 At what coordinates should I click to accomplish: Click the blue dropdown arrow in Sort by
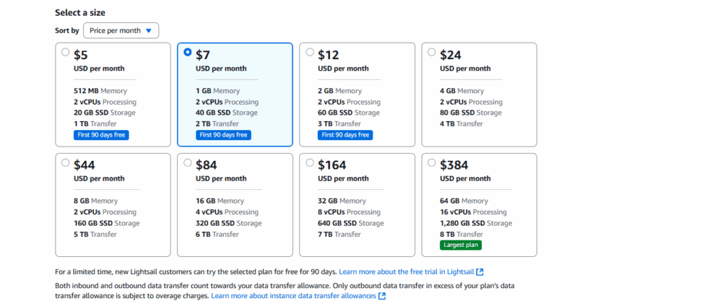[x=149, y=31]
